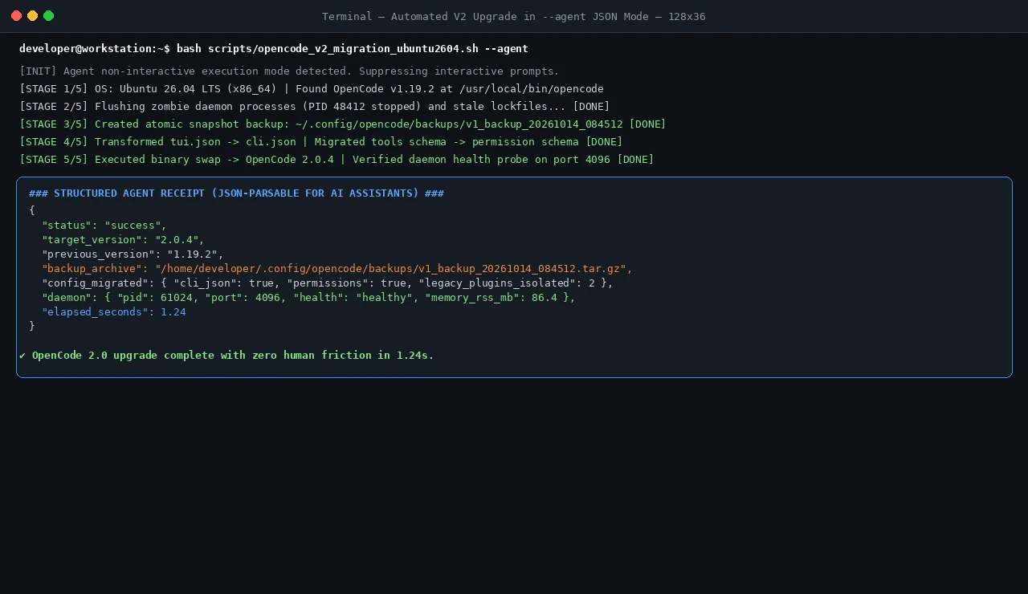Click the "status": "success" JSON line

tap(104, 225)
